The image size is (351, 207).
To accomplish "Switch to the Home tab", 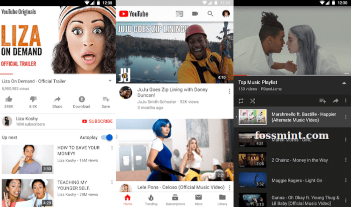I will [x=127, y=200].
